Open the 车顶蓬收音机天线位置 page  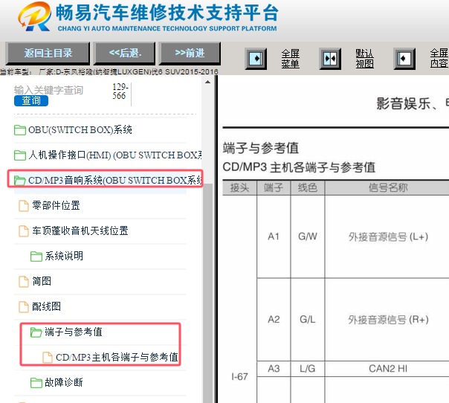pos(80,230)
